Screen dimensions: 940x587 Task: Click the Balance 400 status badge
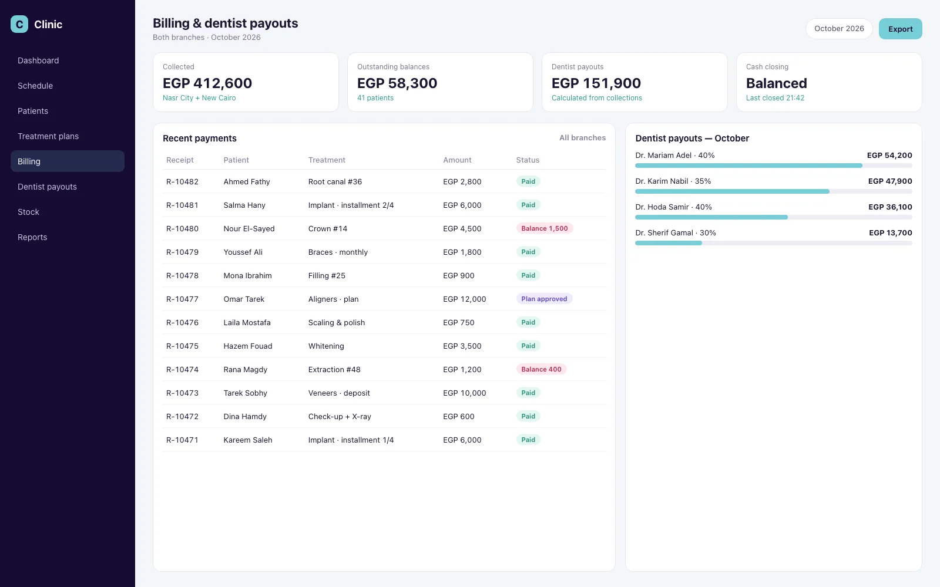click(541, 369)
